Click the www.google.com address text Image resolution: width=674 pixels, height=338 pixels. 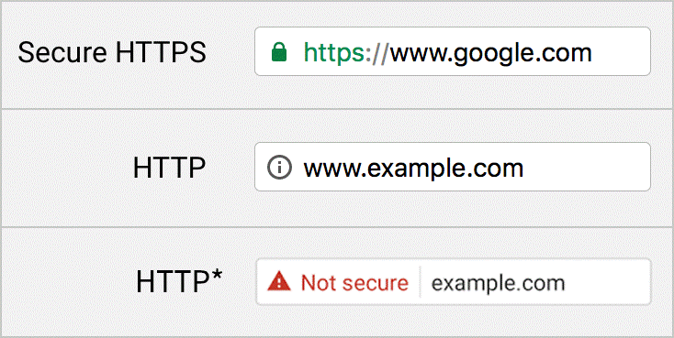tap(490, 52)
